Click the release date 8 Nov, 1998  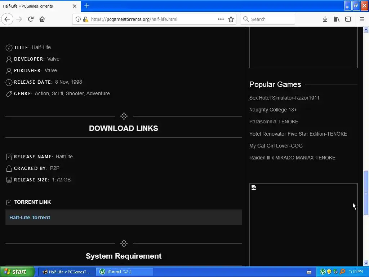pyautogui.click(x=68, y=82)
